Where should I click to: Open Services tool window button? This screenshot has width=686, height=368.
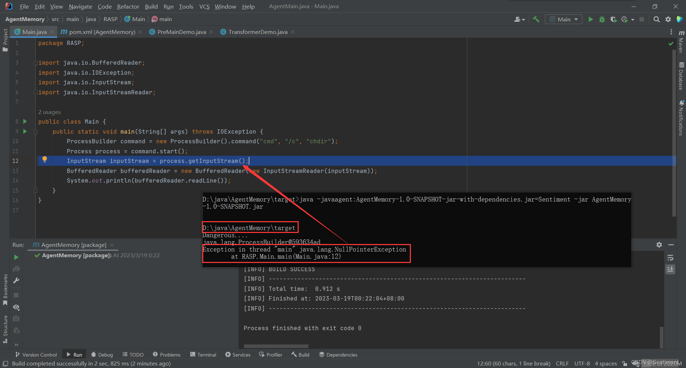tap(238, 354)
